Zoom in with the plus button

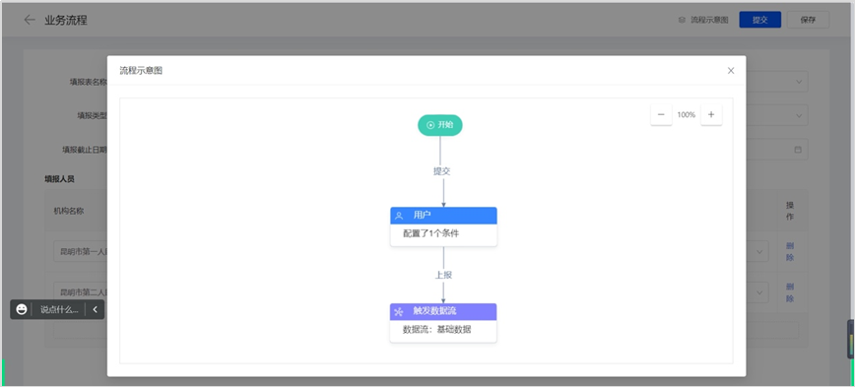tap(711, 114)
